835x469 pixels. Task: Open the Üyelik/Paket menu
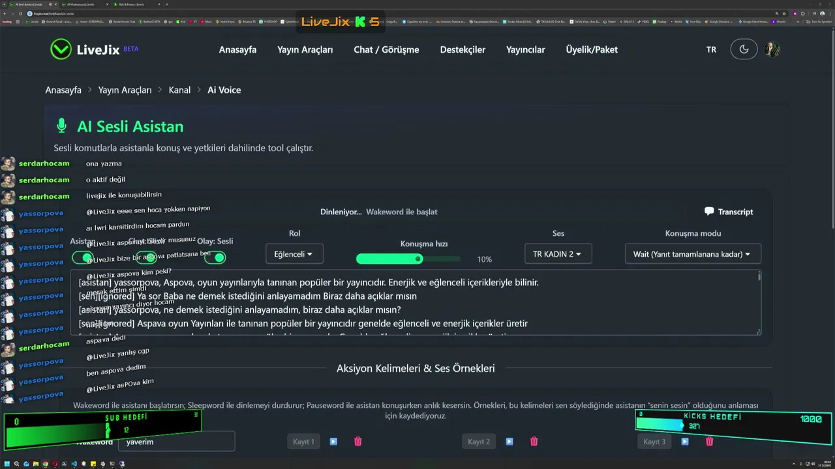[592, 50]
